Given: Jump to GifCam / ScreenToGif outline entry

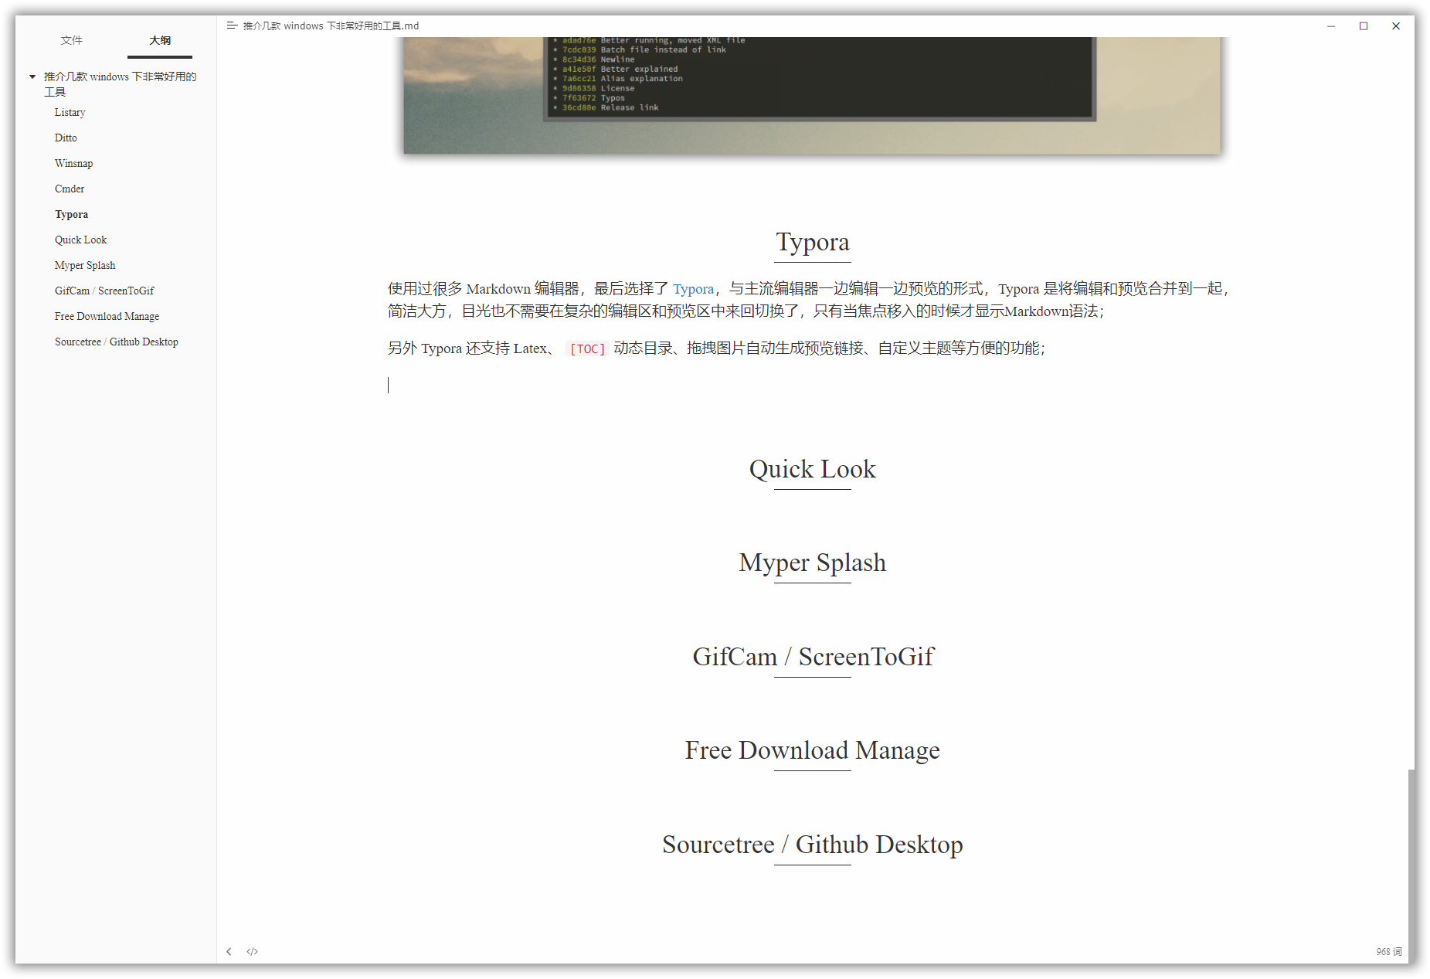Looking at the screenshot, I should click(x=104, y=291).
